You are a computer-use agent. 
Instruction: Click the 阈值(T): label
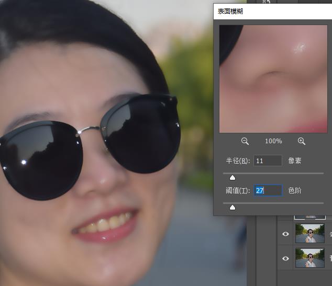pyautogui.click(x=238, y=191)
